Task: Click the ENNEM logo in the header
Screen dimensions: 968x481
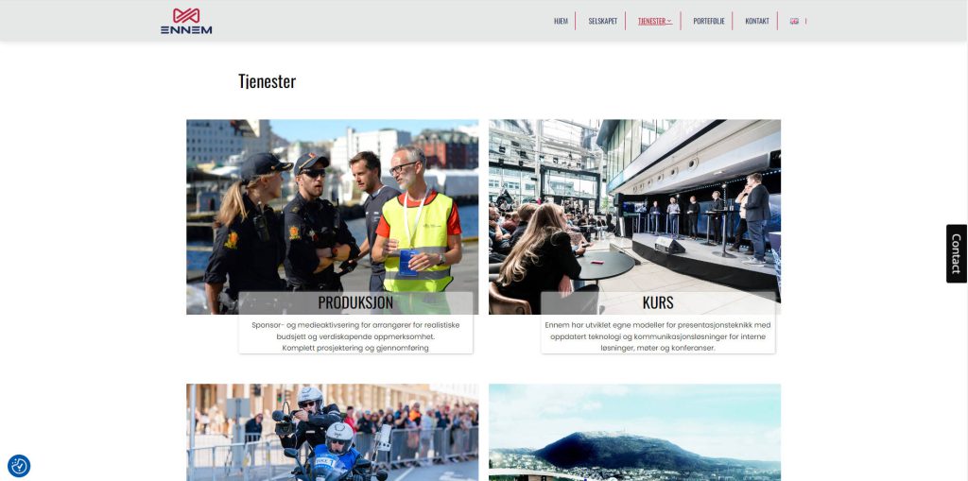Action: [x=186, y=21]
